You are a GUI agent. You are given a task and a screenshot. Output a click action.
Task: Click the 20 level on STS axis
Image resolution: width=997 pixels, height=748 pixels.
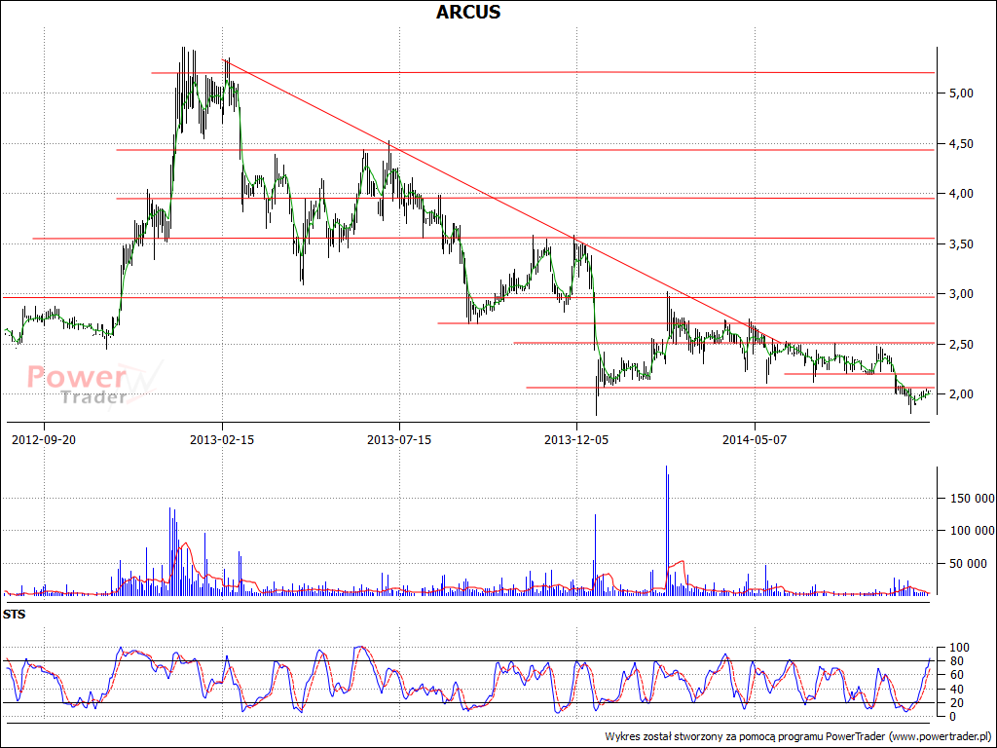pyautogui.click(x=956, y=703)
